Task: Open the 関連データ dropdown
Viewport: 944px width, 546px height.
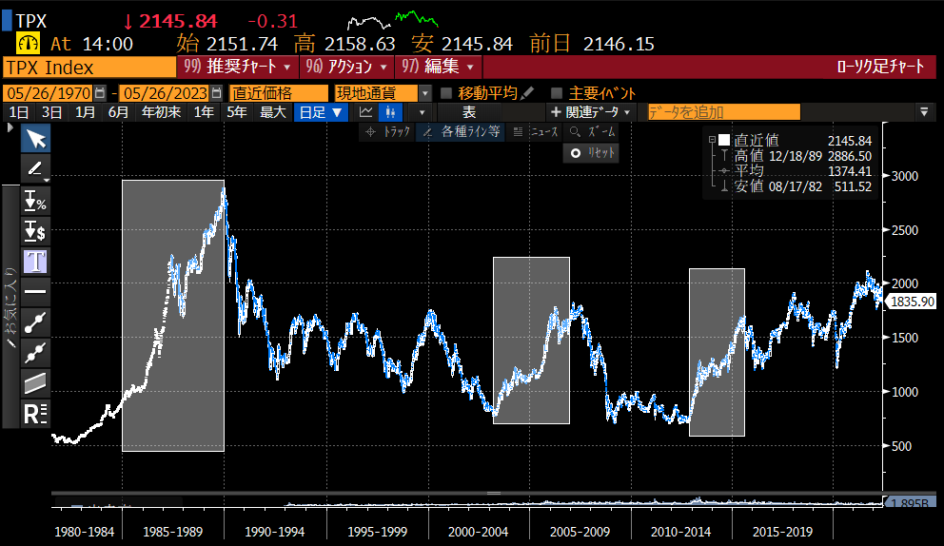Action: point(591,112)
